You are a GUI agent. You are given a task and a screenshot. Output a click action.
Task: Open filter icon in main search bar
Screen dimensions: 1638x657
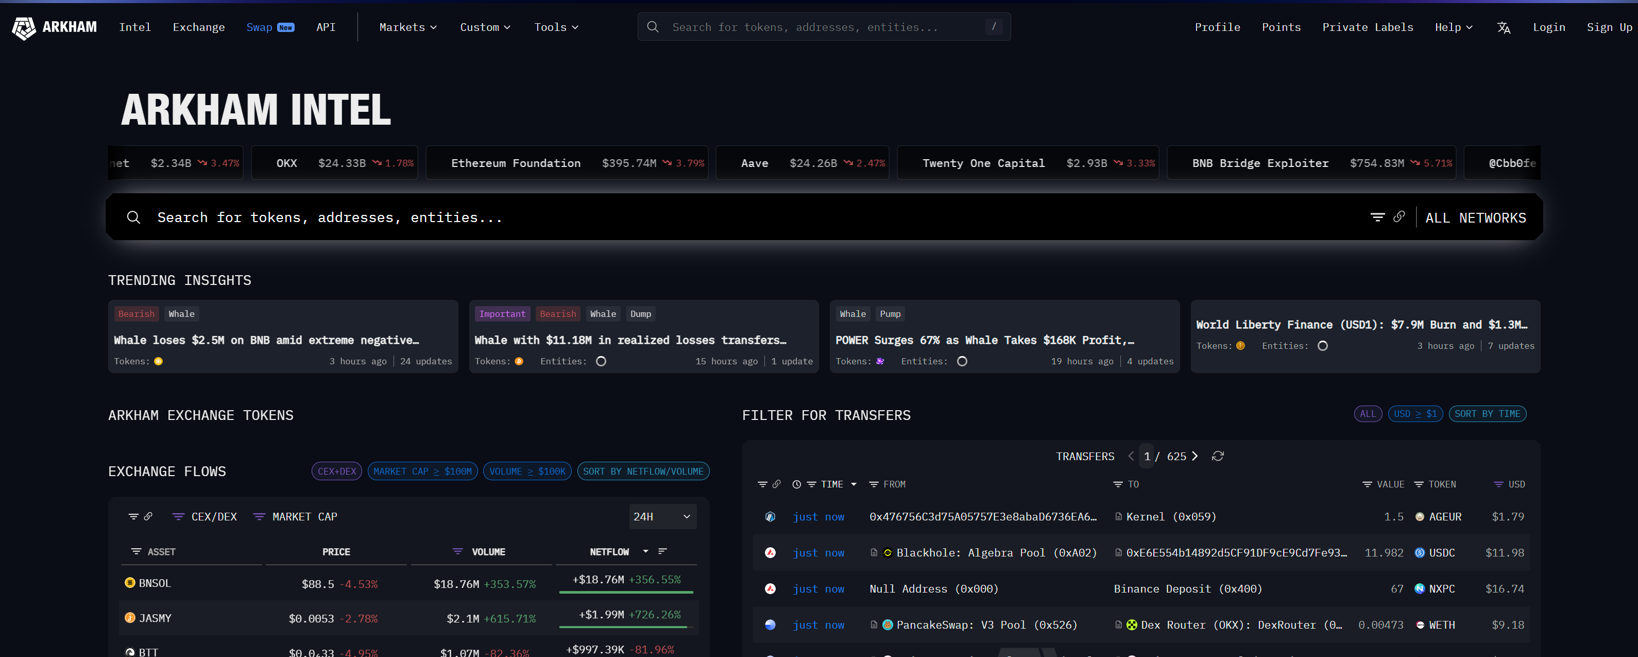[1377, 217]
